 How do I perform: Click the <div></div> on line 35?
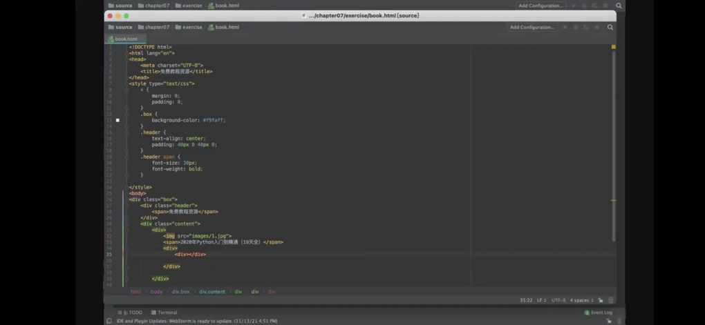coord(191,254)
